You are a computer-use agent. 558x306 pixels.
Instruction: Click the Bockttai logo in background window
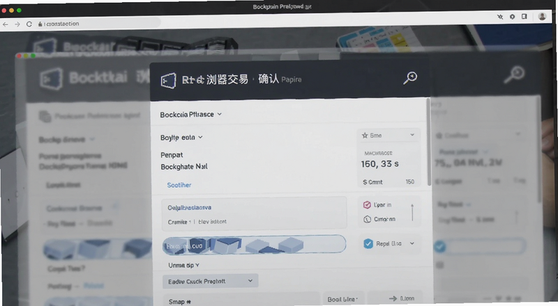click(51, 79)
